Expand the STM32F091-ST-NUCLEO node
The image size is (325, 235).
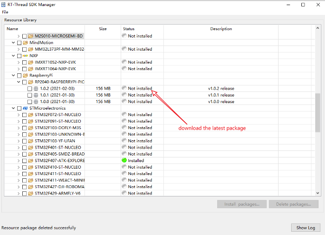pos(19,121)
